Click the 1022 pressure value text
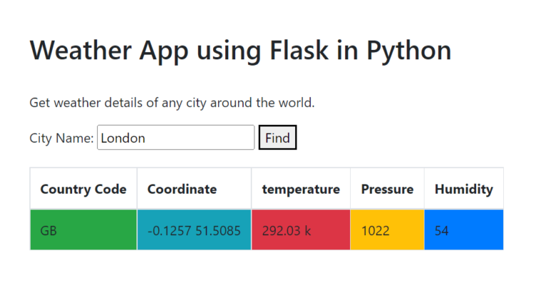The width and height of the screenshot is (536, 293). point(375,231)
